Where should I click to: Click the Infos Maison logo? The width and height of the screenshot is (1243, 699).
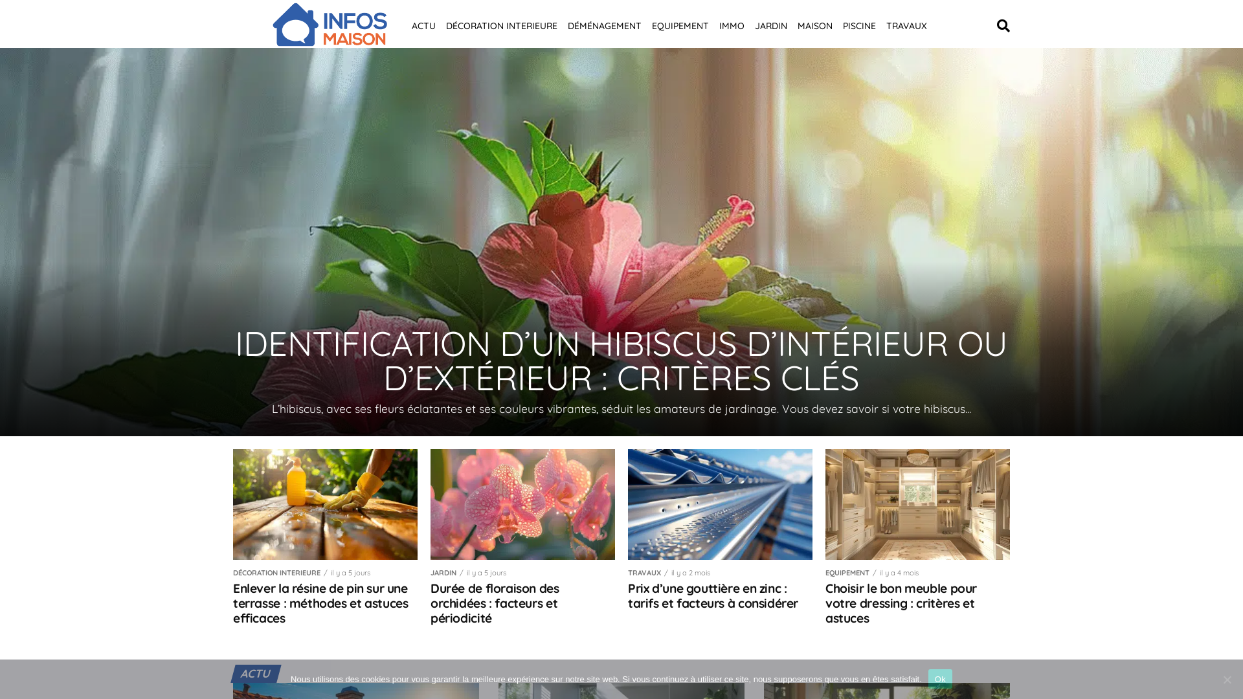[x=330, y=25]
